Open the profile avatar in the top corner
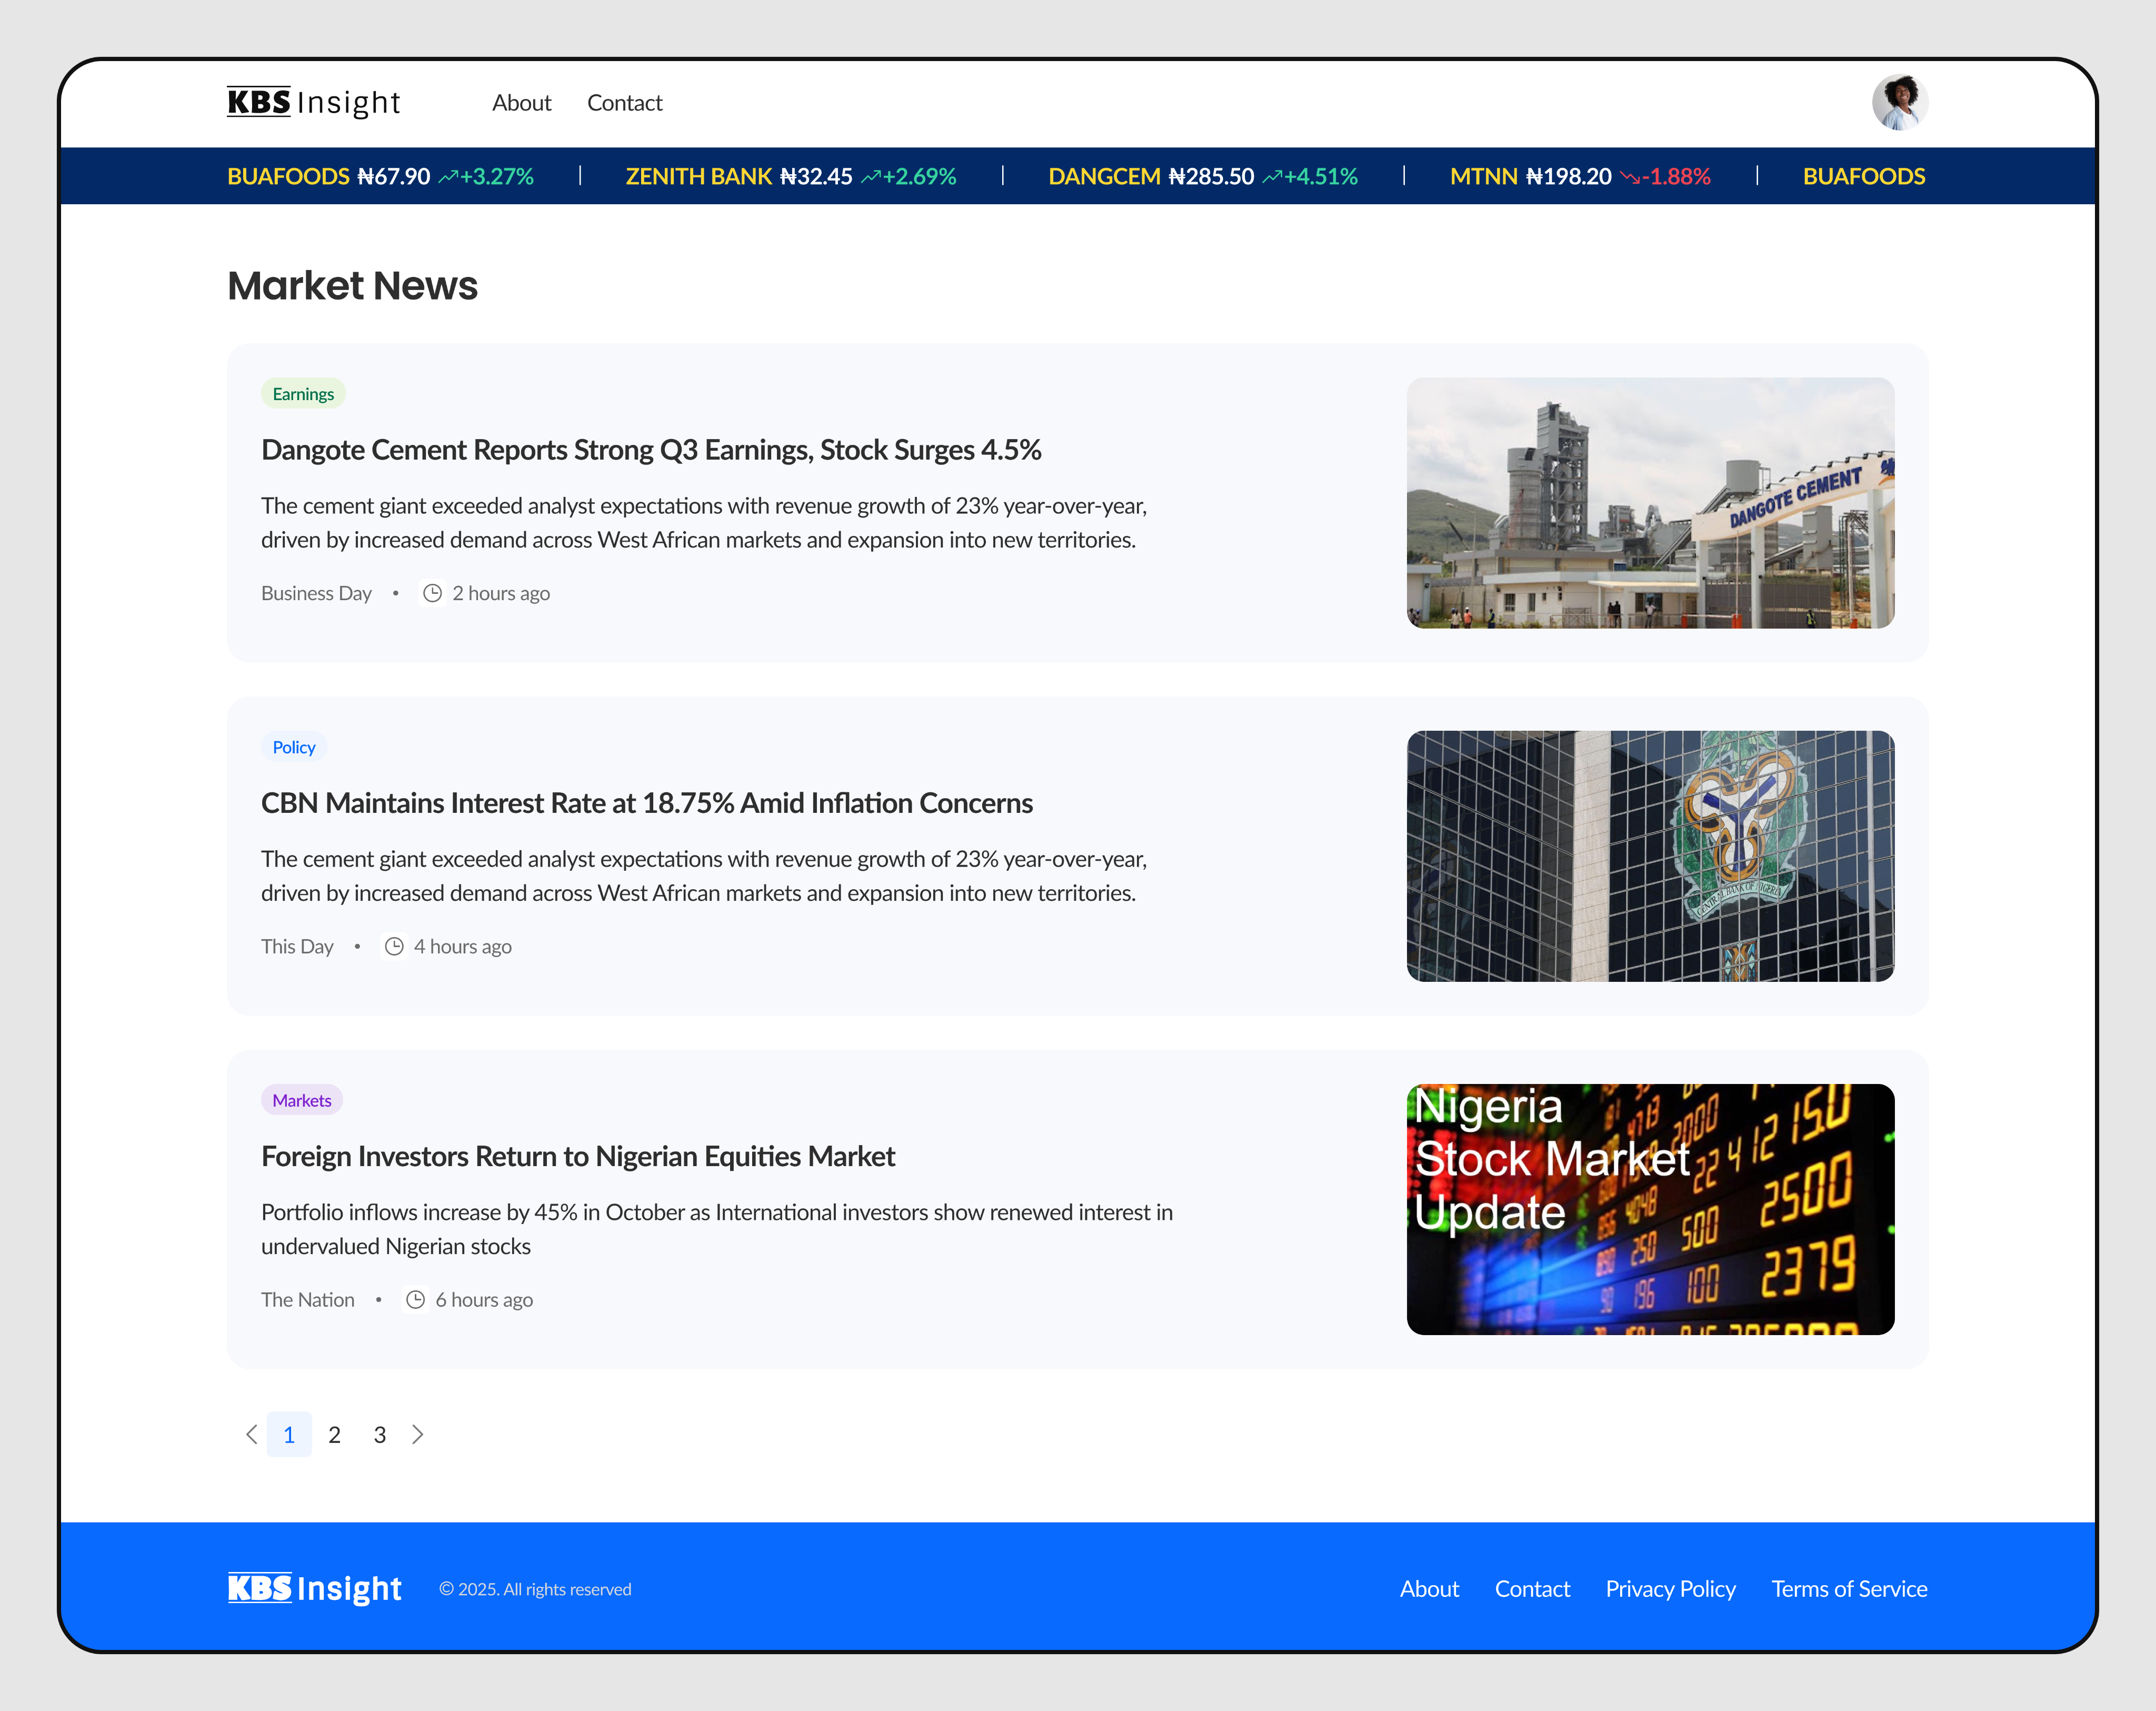 coord(1902,101)
